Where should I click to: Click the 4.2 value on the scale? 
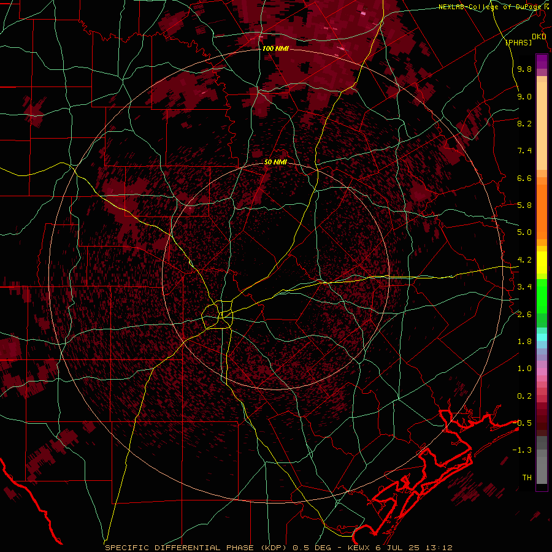click(524, 260)
